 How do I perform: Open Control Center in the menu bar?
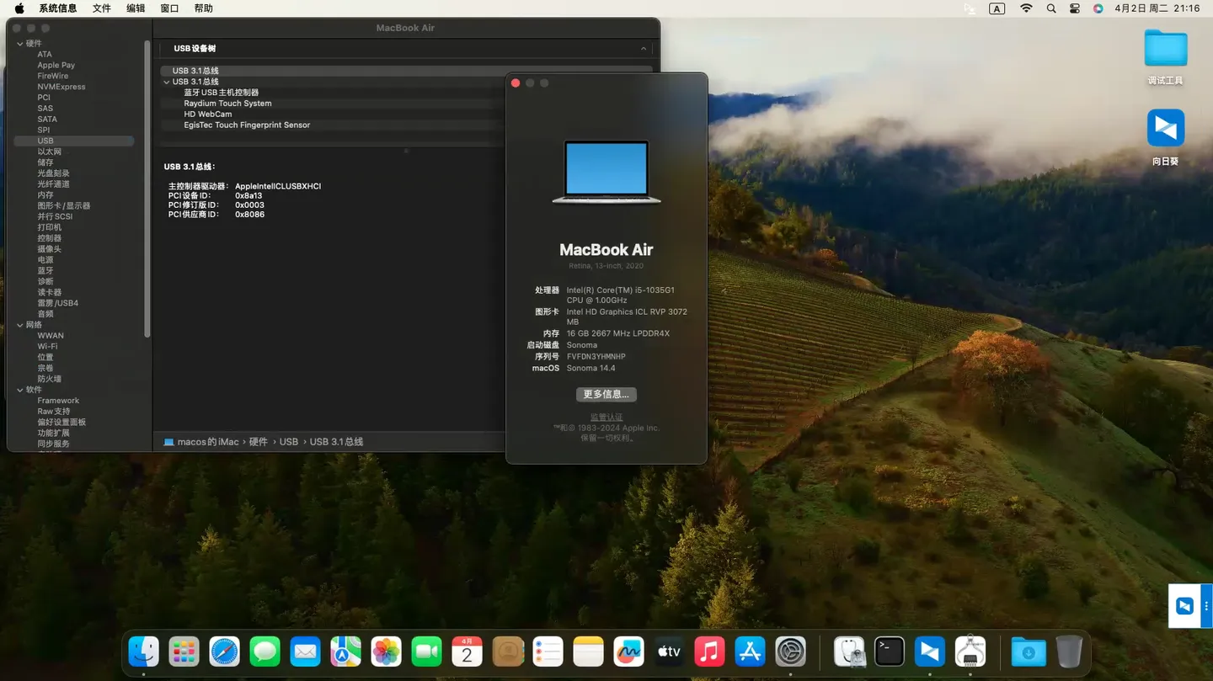click(1074, 8)
